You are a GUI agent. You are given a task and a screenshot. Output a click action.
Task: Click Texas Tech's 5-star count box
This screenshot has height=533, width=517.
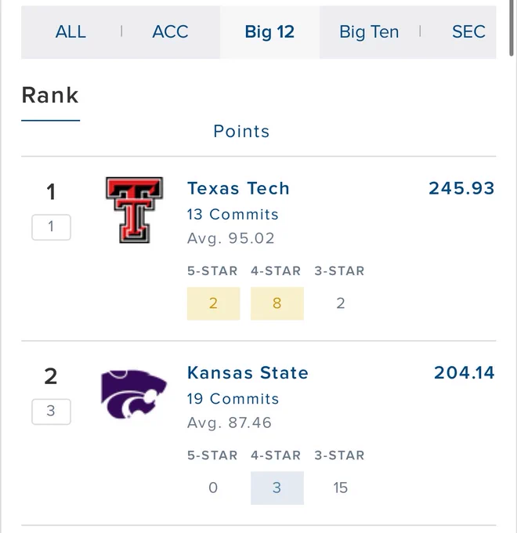(x=213, y=303)
